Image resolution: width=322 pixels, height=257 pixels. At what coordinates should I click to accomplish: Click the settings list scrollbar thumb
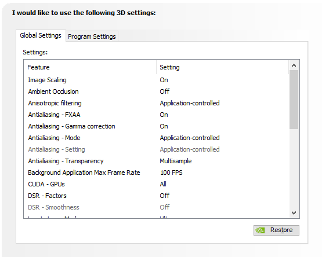tap(294, 100)
